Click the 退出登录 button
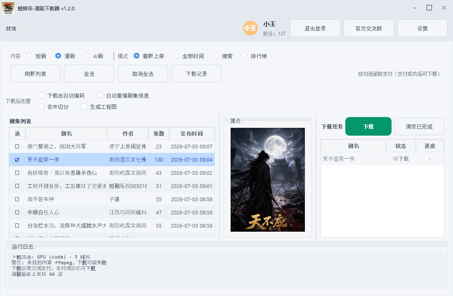This screenshot has height=296, width=453. click(315, 28)
